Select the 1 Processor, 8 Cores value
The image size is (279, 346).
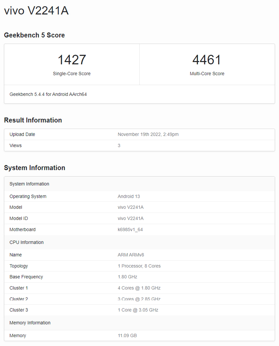139,266
